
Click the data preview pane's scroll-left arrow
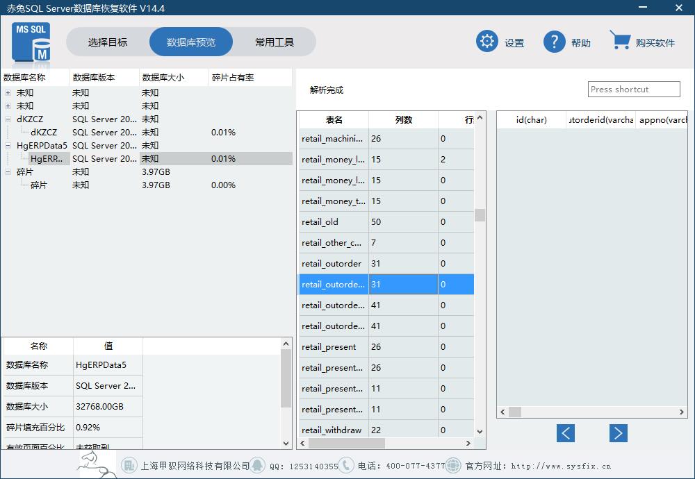tap(502, 412)
